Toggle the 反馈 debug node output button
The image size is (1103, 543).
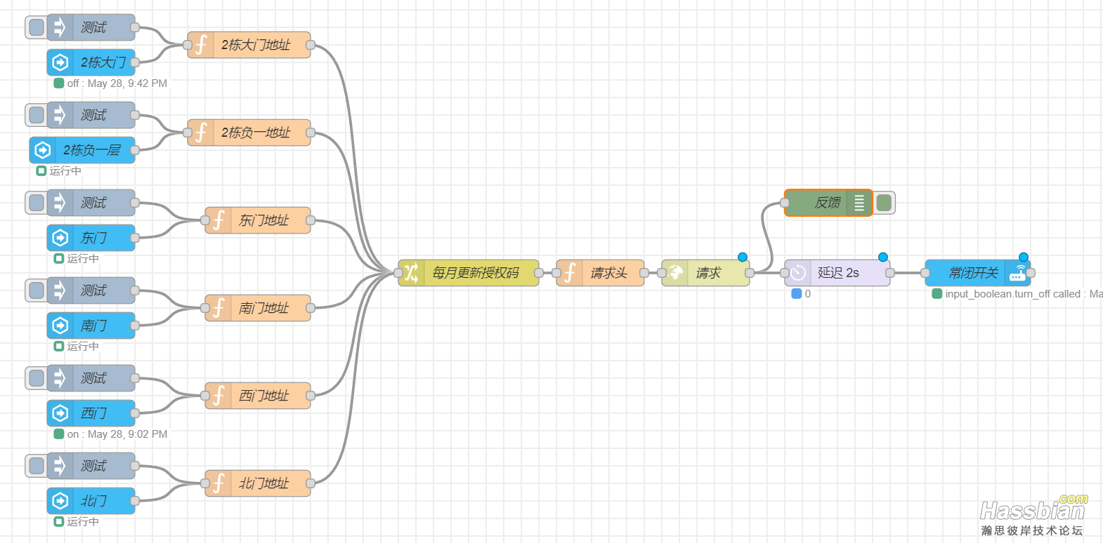point(884,203)
